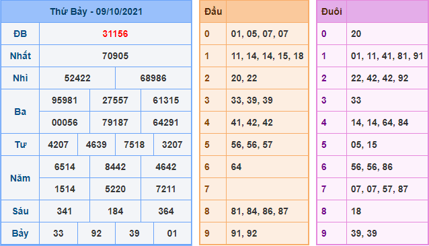Select Đầu values '41, 42, 42'
Image resolution: width=429 pixels, height=246 pixels.
click(x=252, y=122)
